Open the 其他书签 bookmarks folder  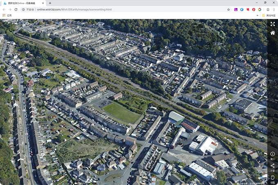click(269, 15)
